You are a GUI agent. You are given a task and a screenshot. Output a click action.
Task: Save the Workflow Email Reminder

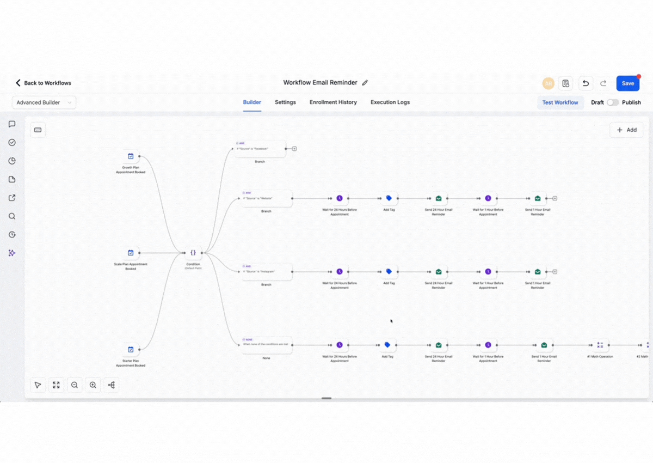point(627,83)
